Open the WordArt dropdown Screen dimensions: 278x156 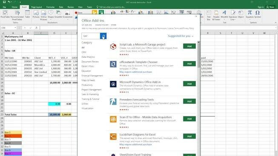224,15
